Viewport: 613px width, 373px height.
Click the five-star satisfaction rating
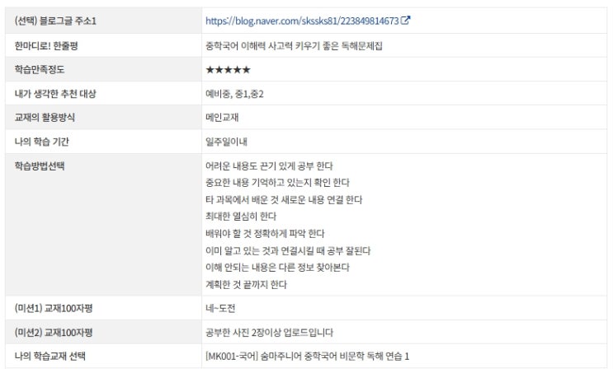(228, 70)
